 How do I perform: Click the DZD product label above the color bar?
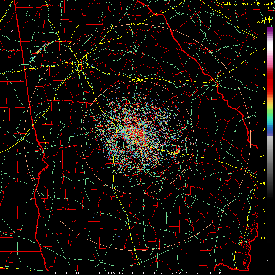(x=269, y=18)
